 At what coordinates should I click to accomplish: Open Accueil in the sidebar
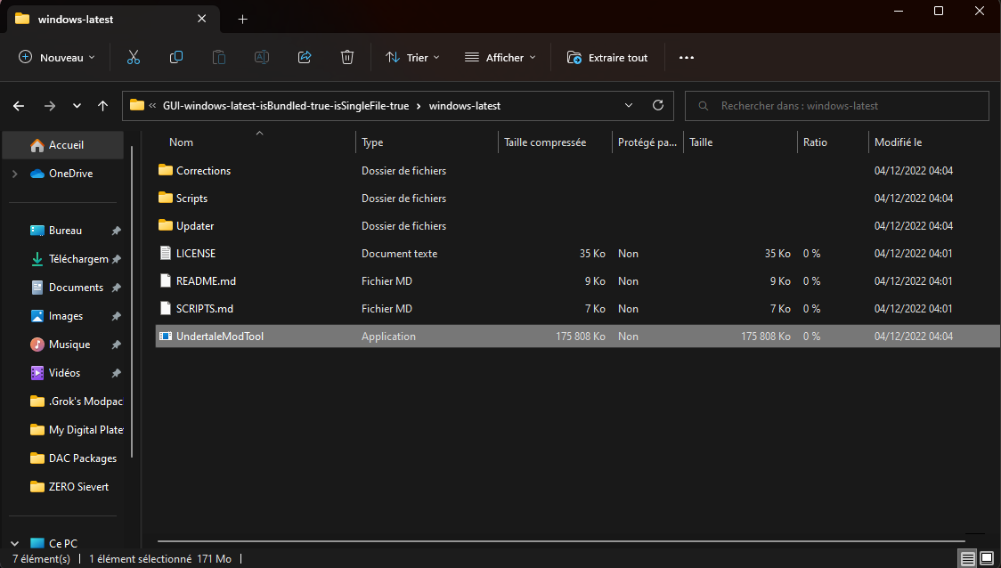coord(63,145)
